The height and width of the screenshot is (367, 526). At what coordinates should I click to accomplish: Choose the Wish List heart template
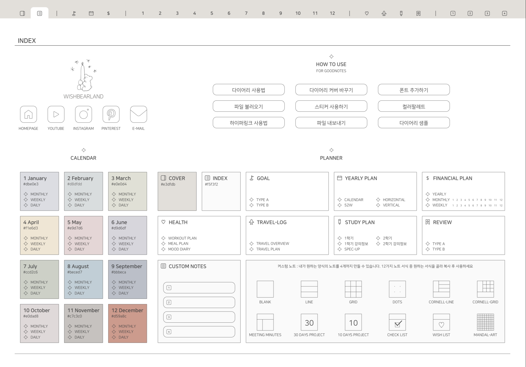pos(441,322)
